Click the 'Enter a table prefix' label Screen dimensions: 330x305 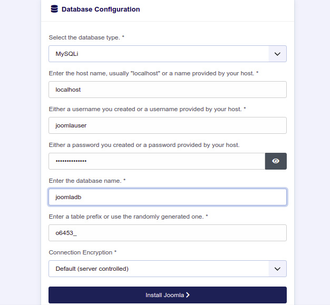pyautogui.click(x=128, y=217)
